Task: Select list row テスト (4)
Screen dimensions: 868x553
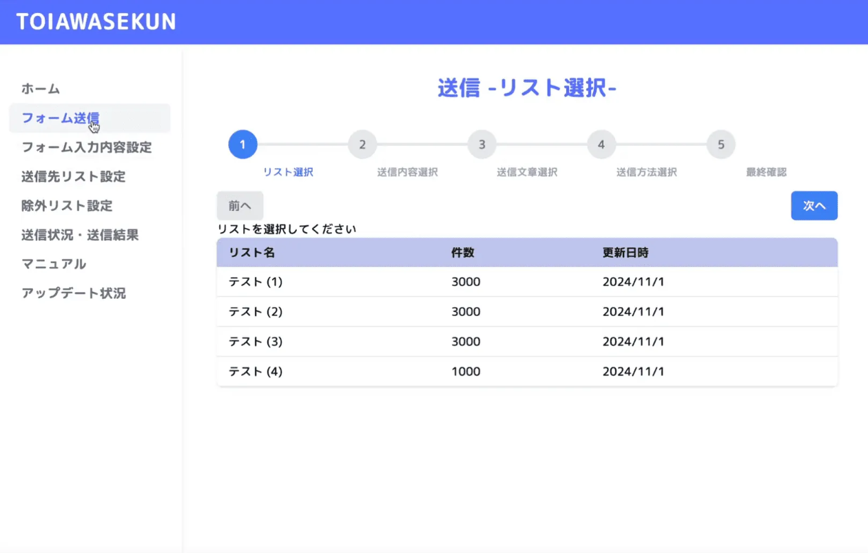Action: pos(527,371)
